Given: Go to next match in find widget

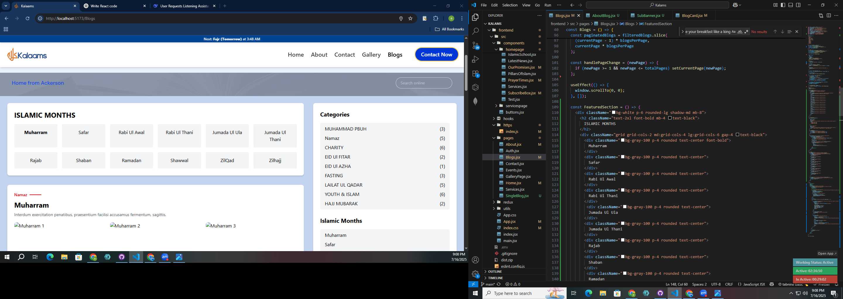Looking at the screenshot, I should 782,32.
